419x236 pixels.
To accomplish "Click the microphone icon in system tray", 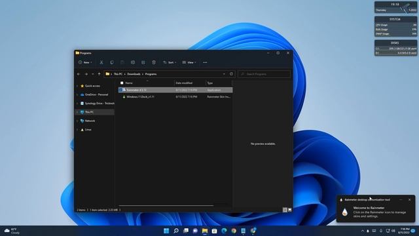I will pyautogui.click(x=381, y=231).
